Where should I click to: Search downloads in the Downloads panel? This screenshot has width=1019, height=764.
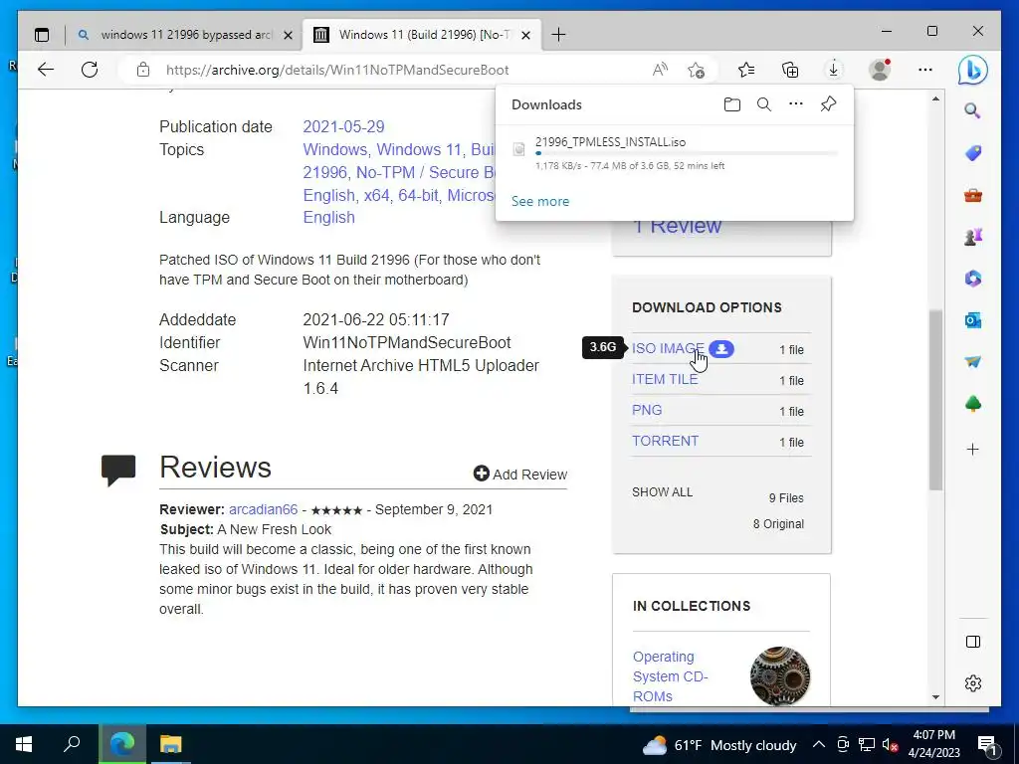[764, 104]
